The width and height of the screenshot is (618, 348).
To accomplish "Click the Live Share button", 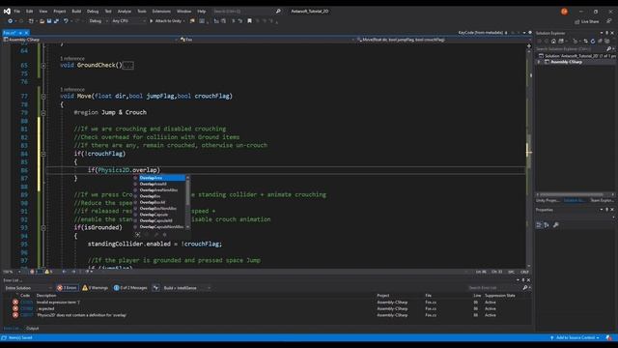I will click(x=587, y=21).
